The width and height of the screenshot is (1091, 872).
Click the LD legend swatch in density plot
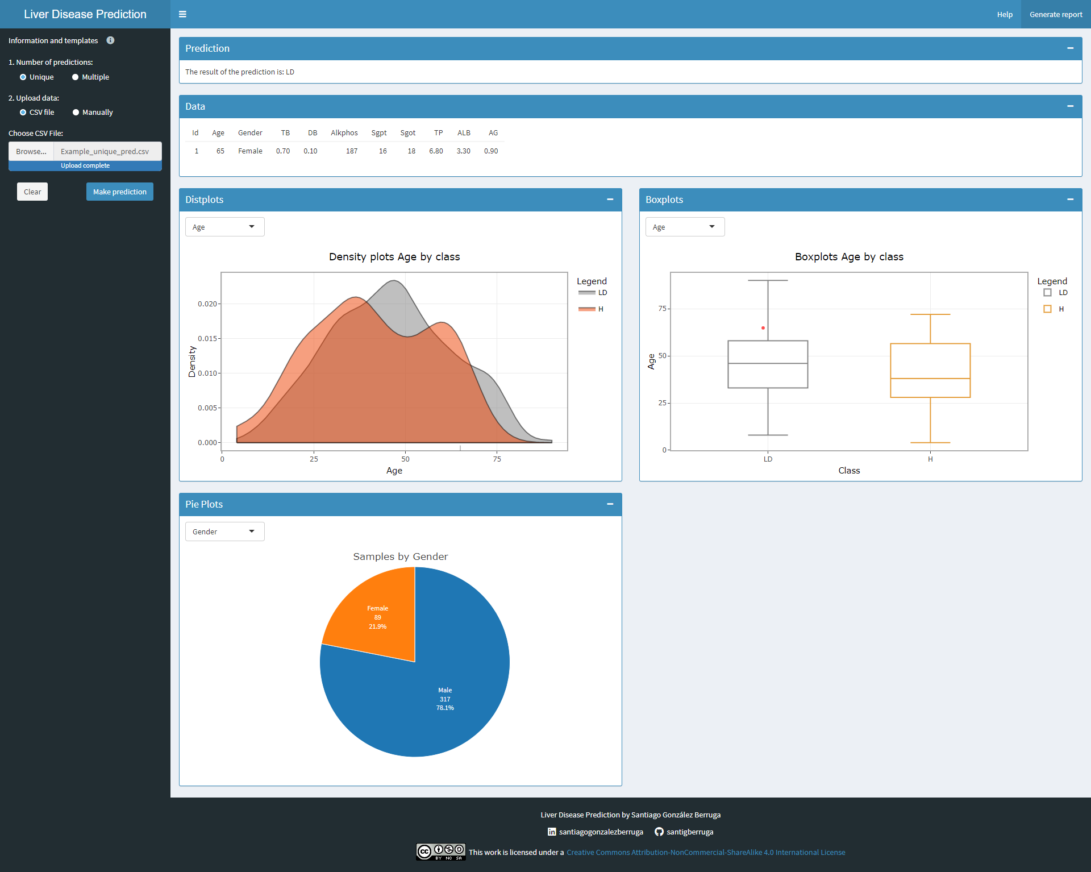coord(586,293)
